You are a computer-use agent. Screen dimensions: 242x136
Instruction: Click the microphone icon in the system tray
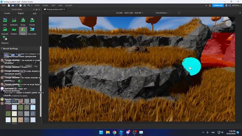pyautogui.click(x=208, y=132)
